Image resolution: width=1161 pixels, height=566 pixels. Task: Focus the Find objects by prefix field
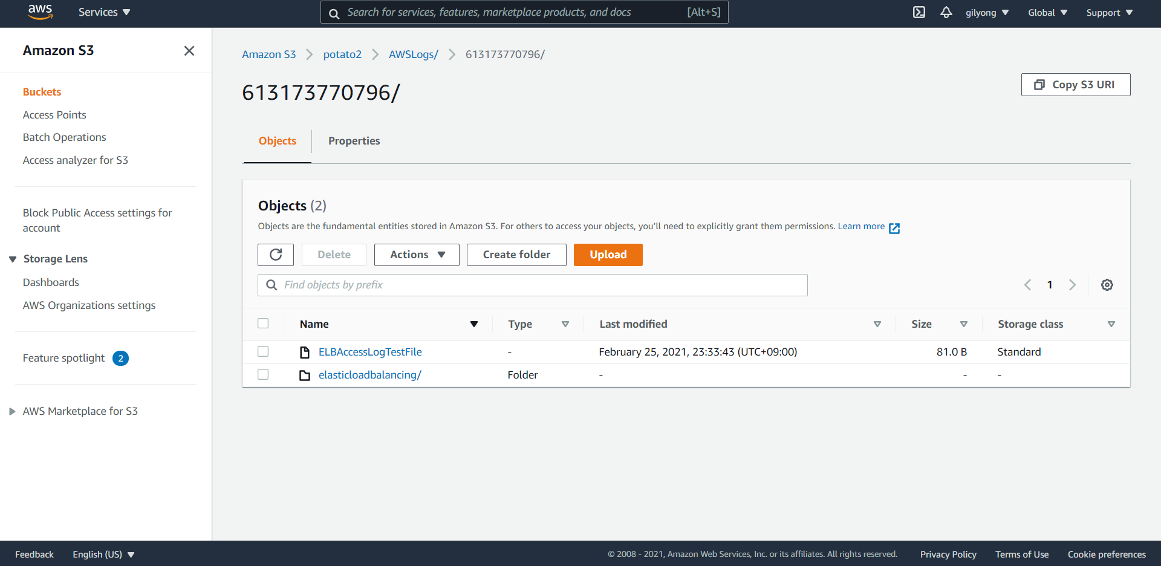point(533,285)
